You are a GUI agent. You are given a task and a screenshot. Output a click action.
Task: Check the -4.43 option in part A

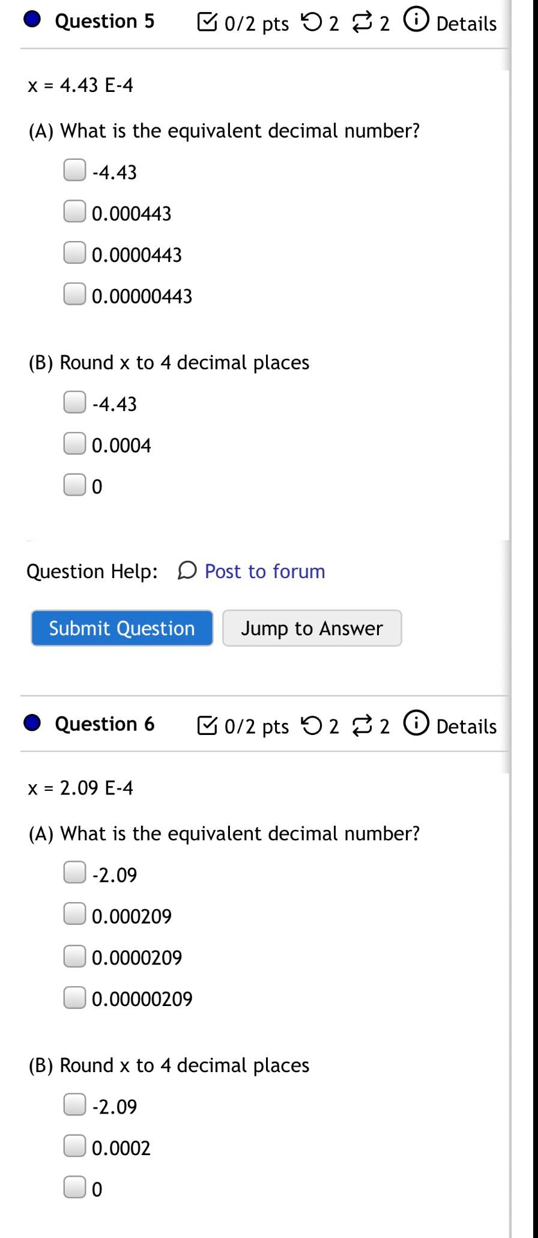click(74, 170)
